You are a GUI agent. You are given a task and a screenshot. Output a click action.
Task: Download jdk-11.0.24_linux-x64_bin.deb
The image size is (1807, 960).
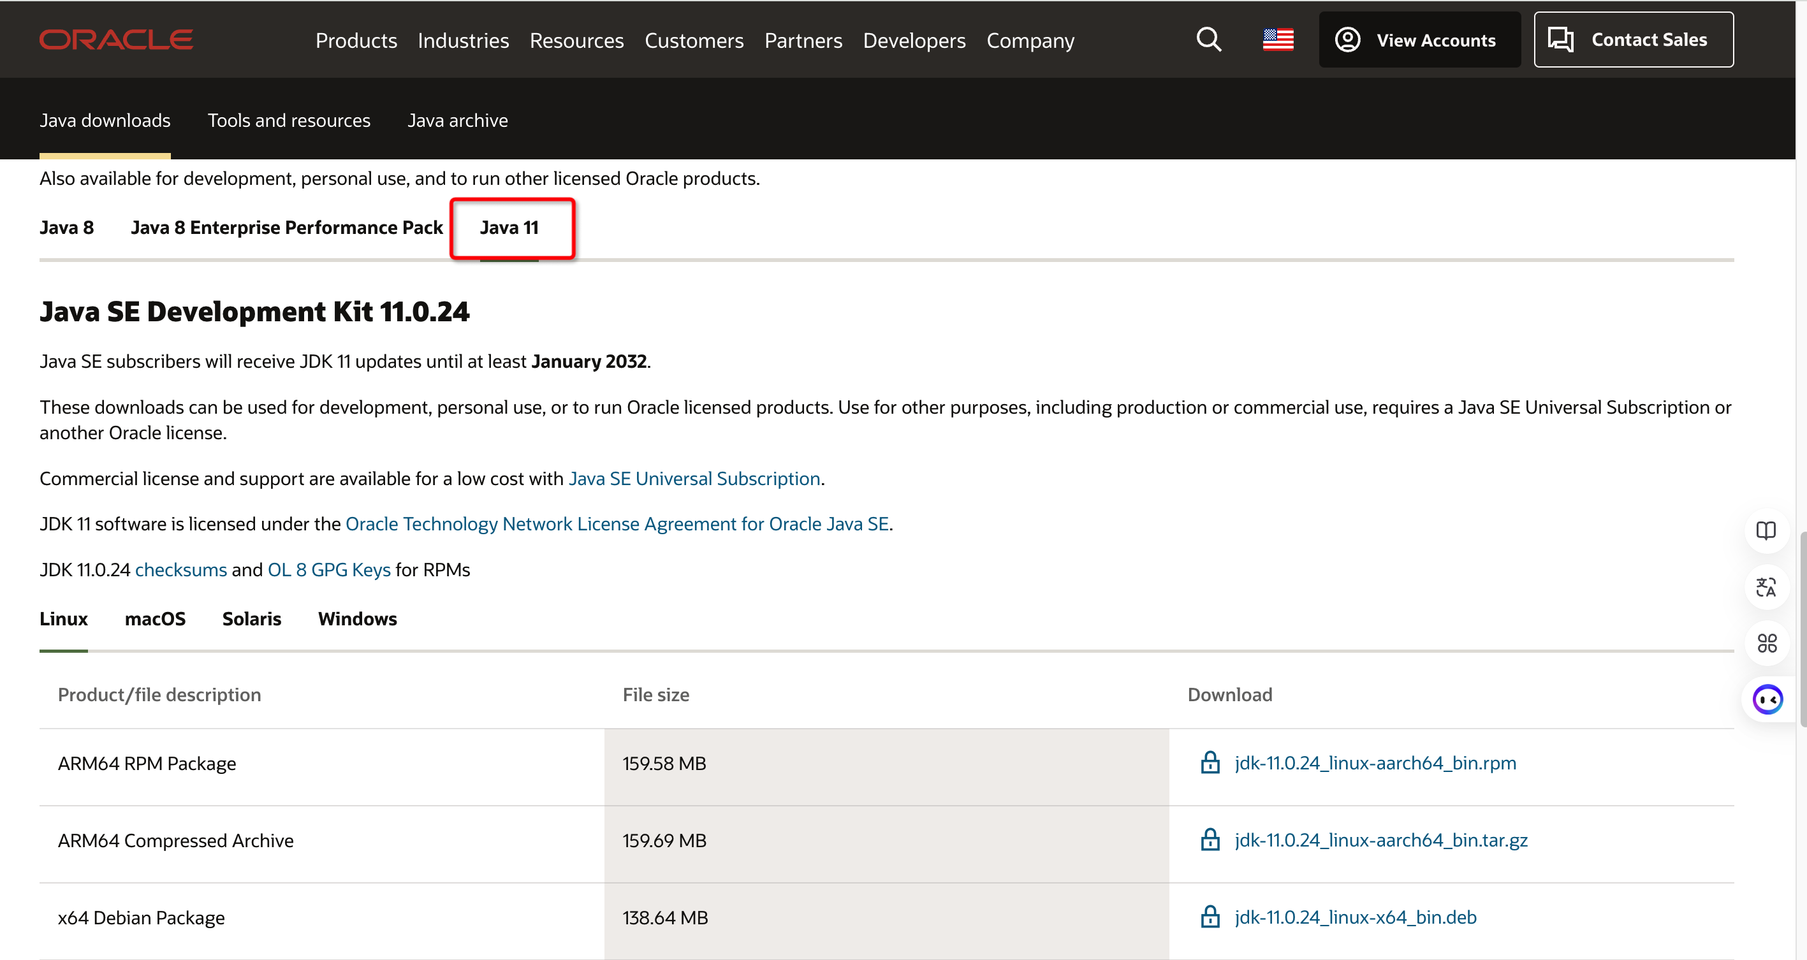tap(1356, 917)
